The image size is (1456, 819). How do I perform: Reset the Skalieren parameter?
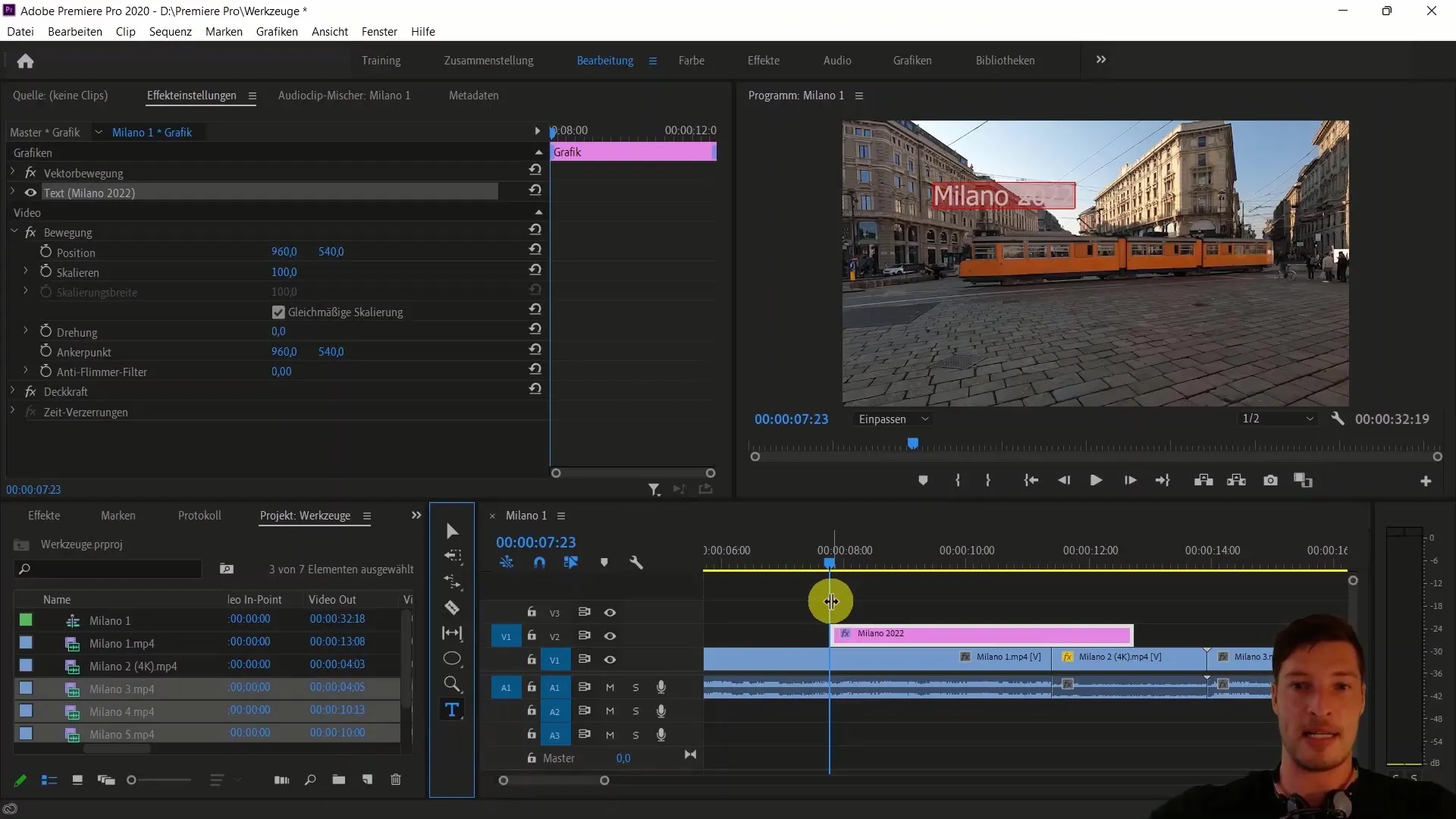coord(535,269)
